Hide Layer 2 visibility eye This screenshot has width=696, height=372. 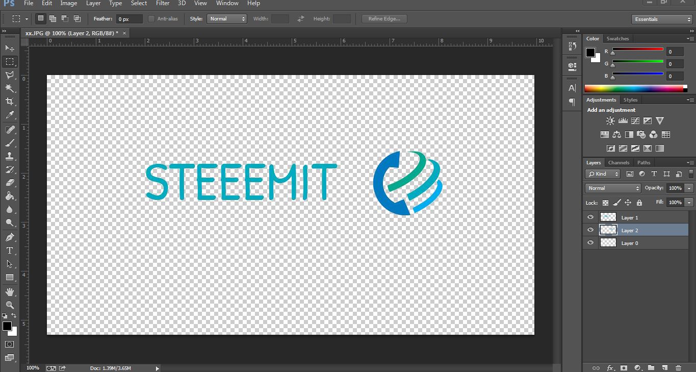[x=590, y=230]
